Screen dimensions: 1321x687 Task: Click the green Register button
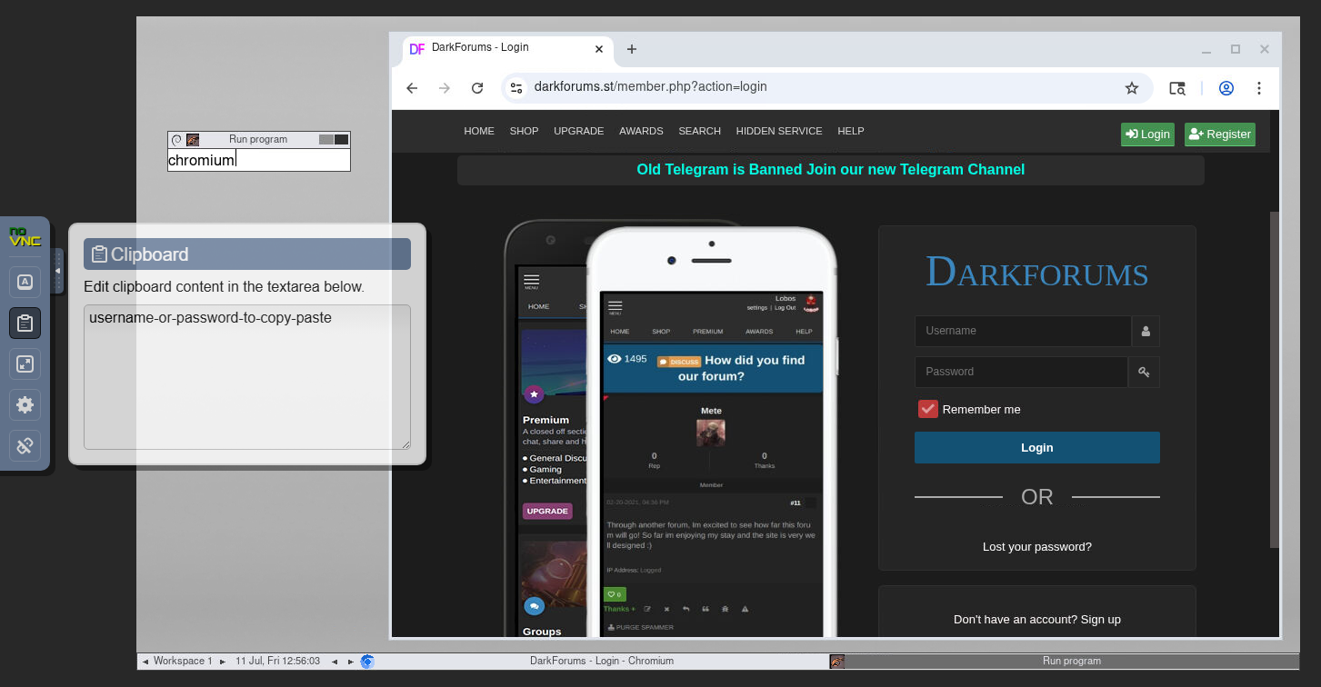pyautogui.click(x=1219, y=134)
